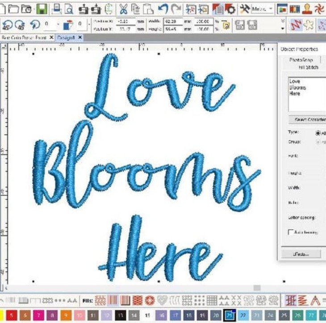The width and height of the screenshot is (326, 323).
Task: Click the green Save floppy icon
Action: pyautogui.click(x=42, y=9)
